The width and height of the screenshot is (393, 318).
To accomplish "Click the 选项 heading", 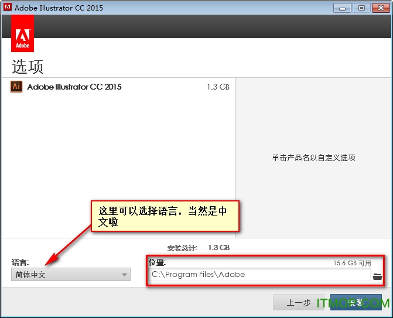I will pos(28,67).
